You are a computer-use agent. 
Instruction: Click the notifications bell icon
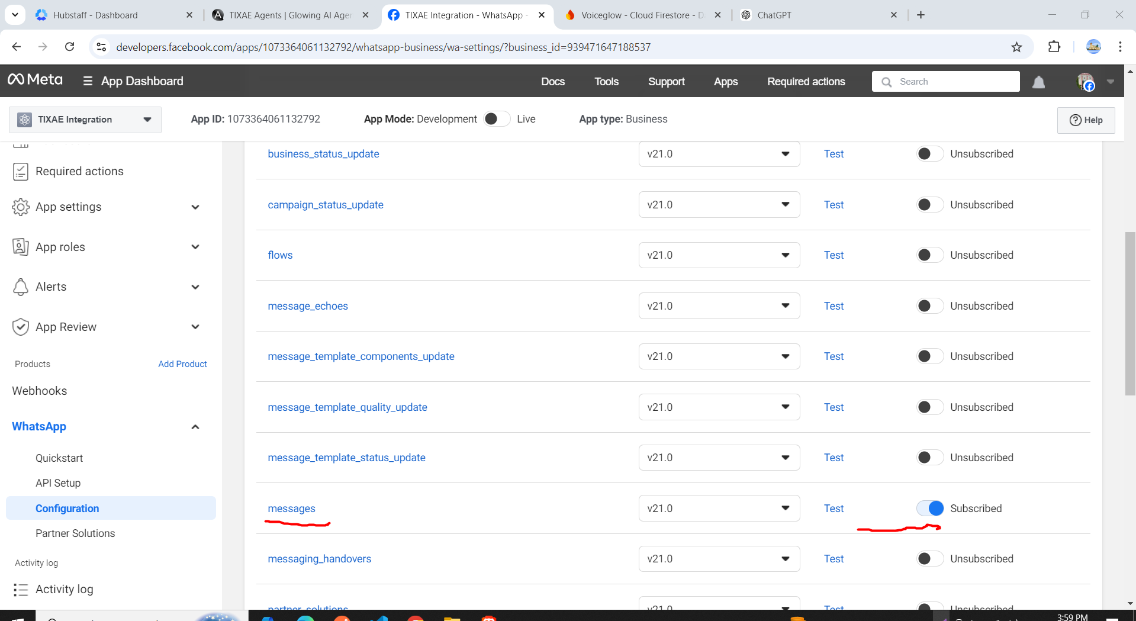(x=1038, y=82)
